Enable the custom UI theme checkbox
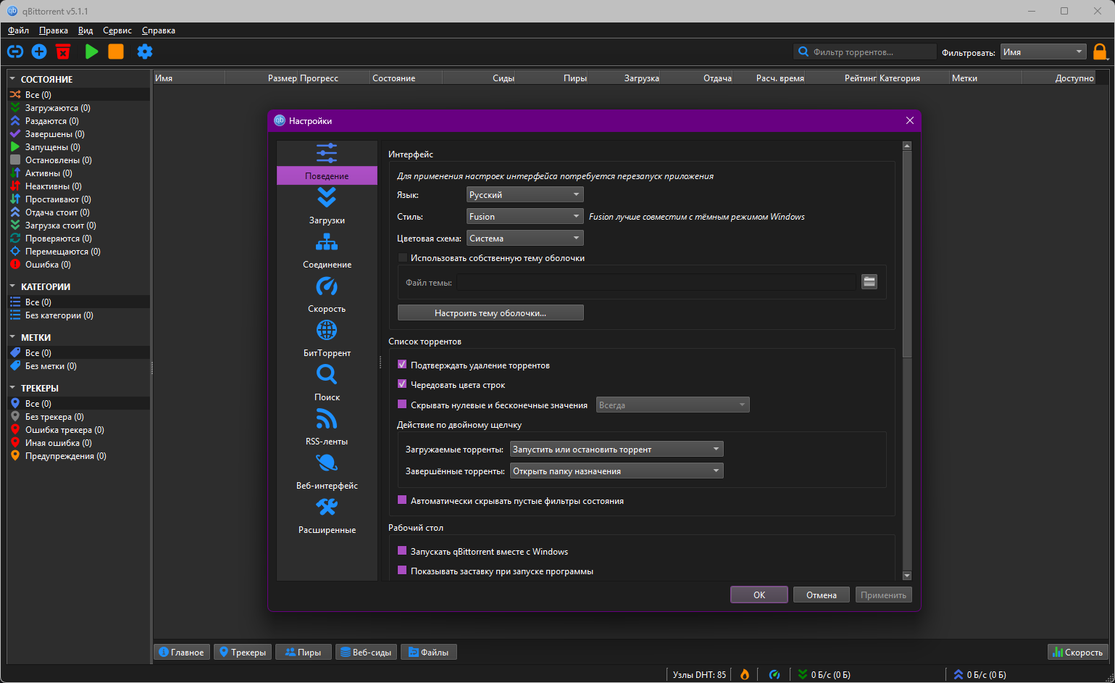 click(403, 257)
